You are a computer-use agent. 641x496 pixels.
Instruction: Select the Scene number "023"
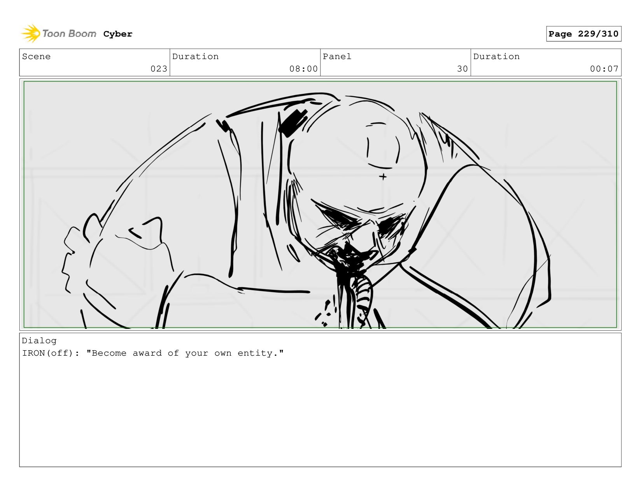click(159, 69)
